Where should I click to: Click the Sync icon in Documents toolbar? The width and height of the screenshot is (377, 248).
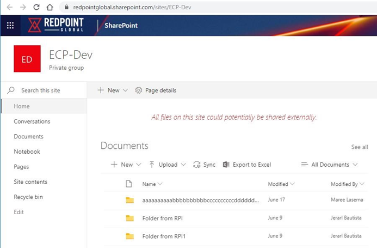coord(197,165)
